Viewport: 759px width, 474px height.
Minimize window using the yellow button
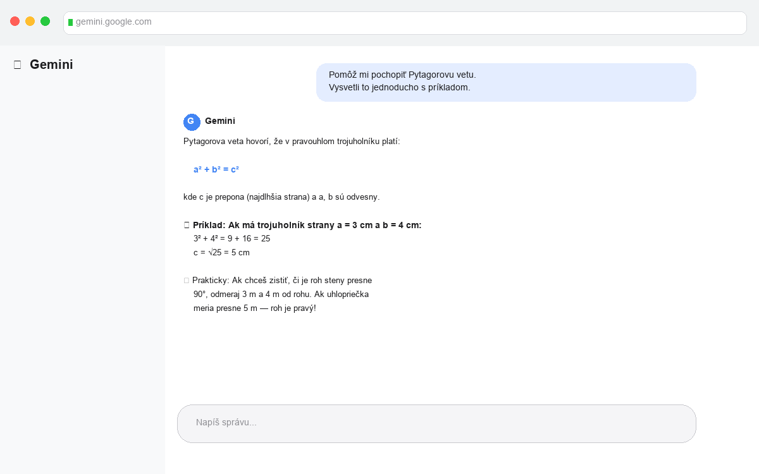(x=30, y=21)
